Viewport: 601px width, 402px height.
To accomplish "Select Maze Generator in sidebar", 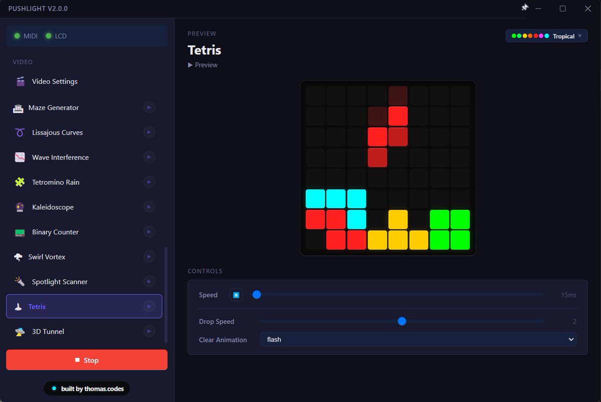I will point(84,107).
